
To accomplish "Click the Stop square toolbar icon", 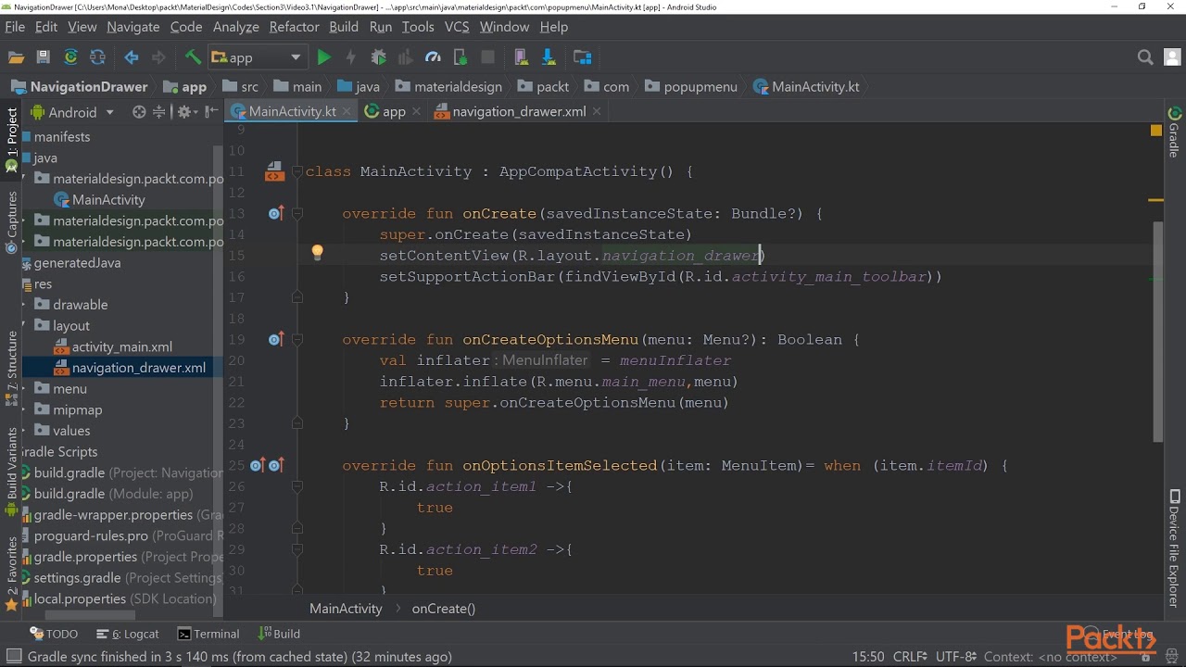I will 488,57.
